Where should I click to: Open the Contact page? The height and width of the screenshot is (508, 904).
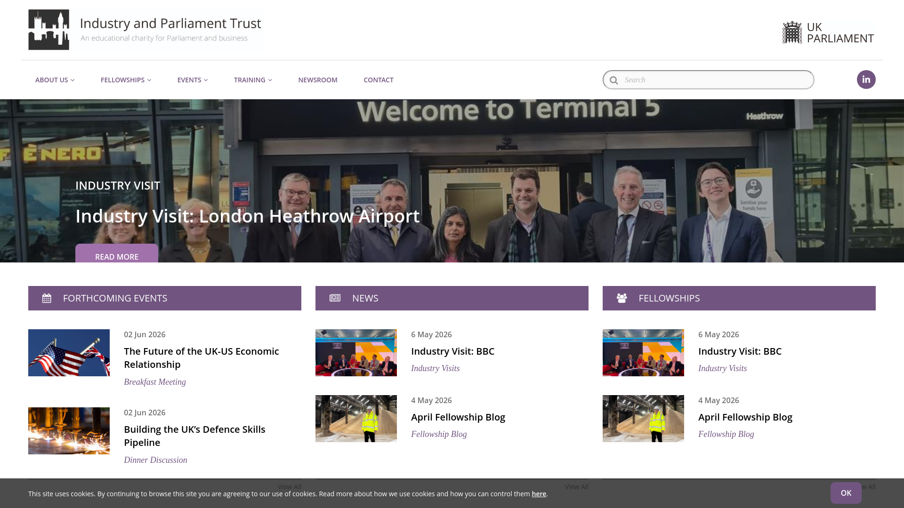(x=379, y=80)
